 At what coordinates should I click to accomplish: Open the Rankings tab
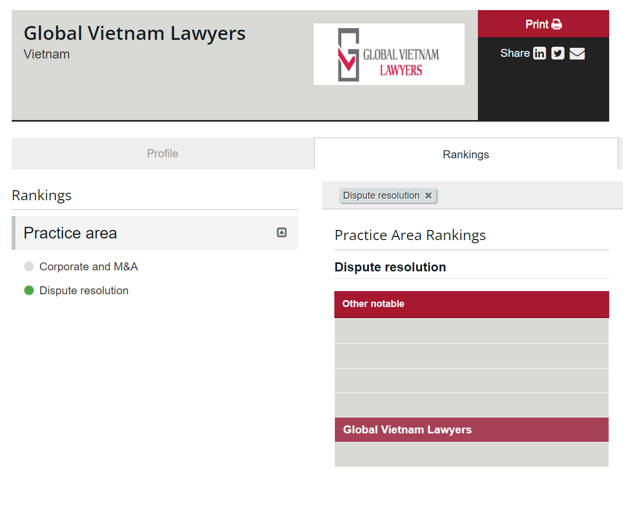click(466, 155)
